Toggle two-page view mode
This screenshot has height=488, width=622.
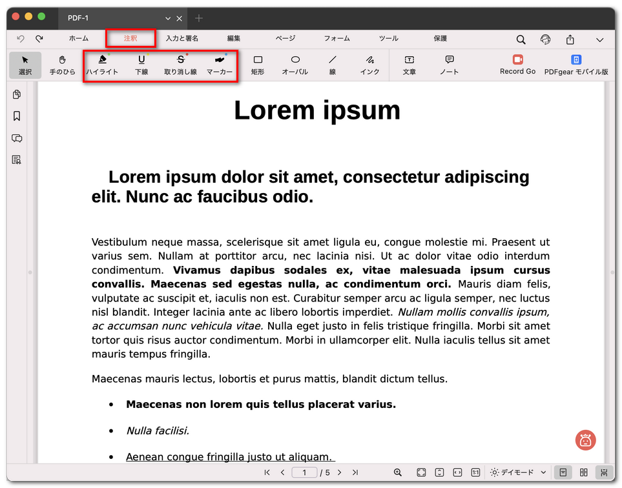(x=584, y=473)
